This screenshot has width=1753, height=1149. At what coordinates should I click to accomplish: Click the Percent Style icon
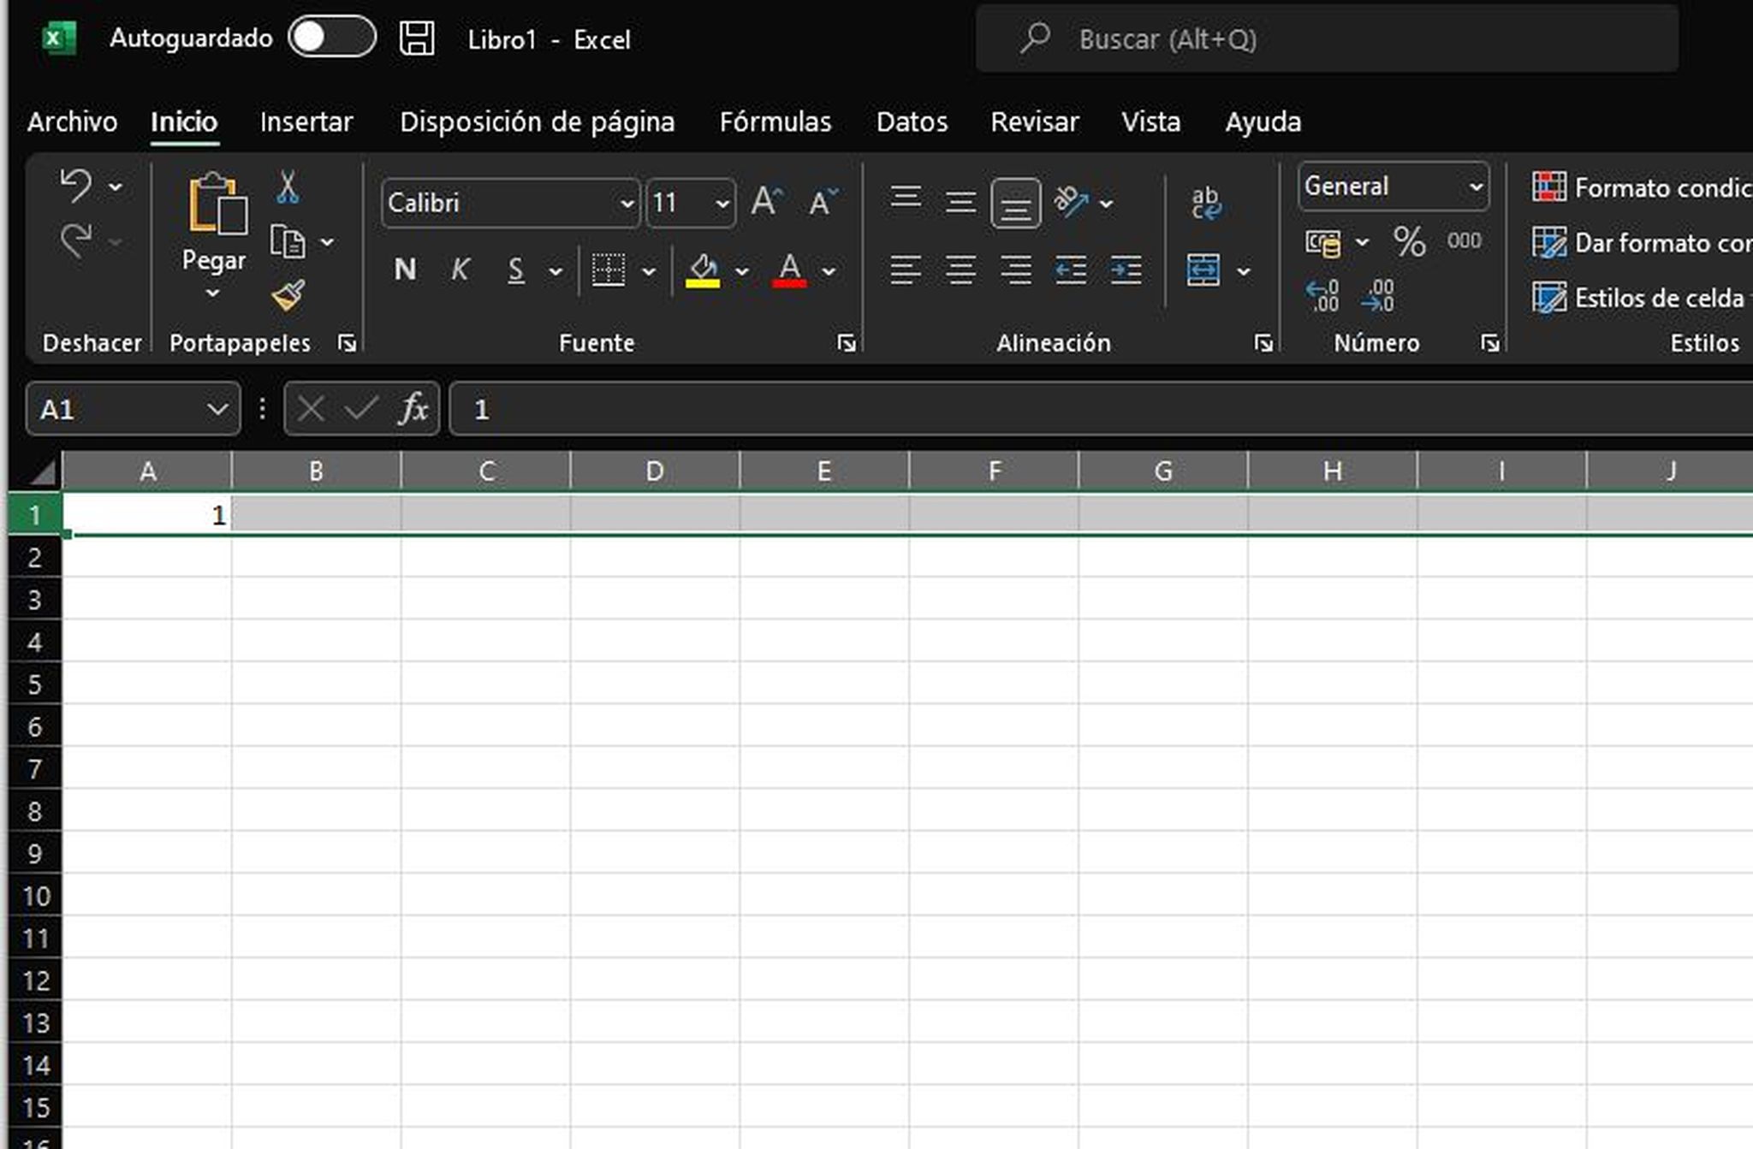(1409, 242)
